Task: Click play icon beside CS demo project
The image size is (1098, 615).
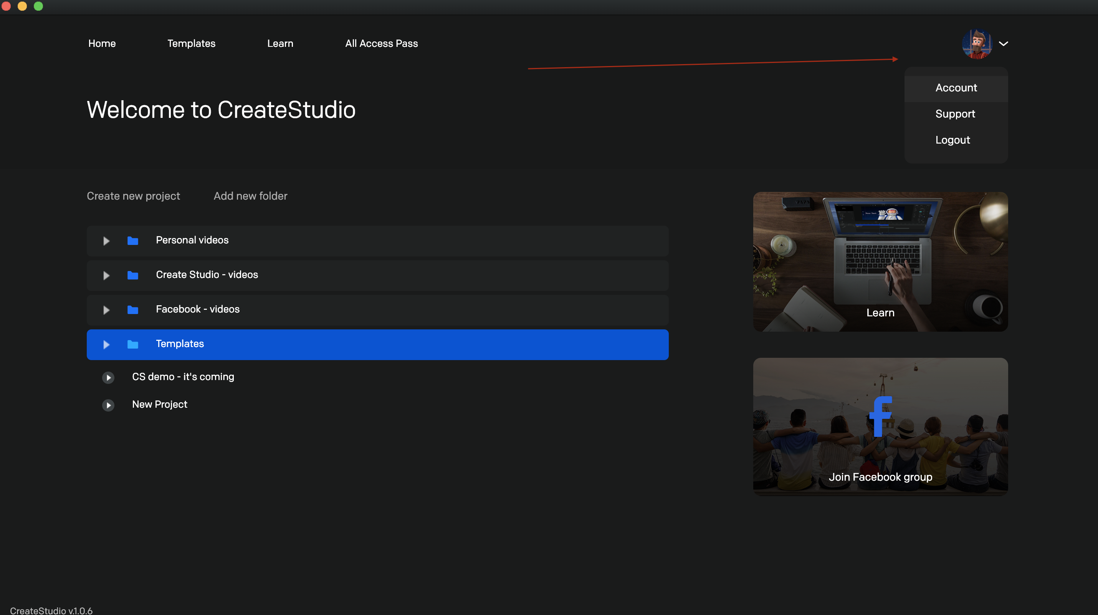Action: click(108, 378)
